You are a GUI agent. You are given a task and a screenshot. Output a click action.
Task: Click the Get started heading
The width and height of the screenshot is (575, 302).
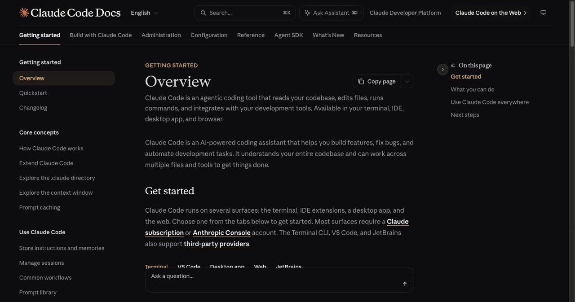pyautogui.click(x=169, y=191)
